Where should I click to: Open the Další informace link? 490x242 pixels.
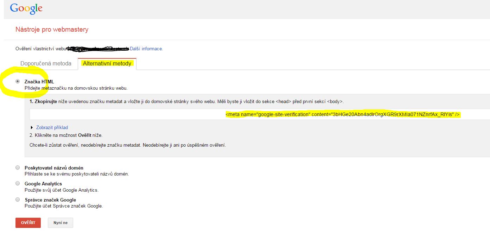(x=146, y=49)
